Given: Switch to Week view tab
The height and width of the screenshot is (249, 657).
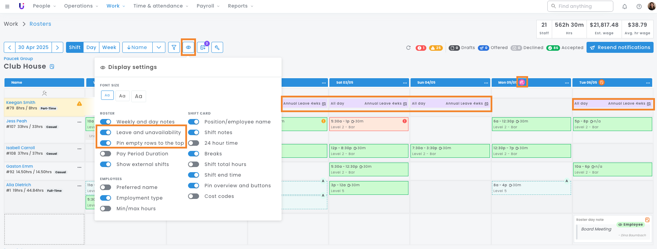Looking at the screenshot, I should point(109,47).
